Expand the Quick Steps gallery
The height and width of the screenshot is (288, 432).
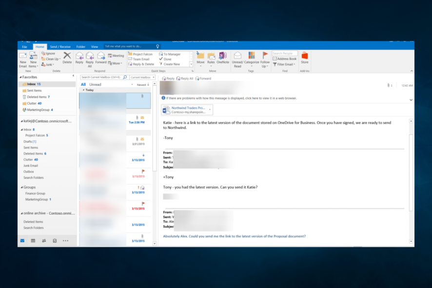(x=191, y=64)
